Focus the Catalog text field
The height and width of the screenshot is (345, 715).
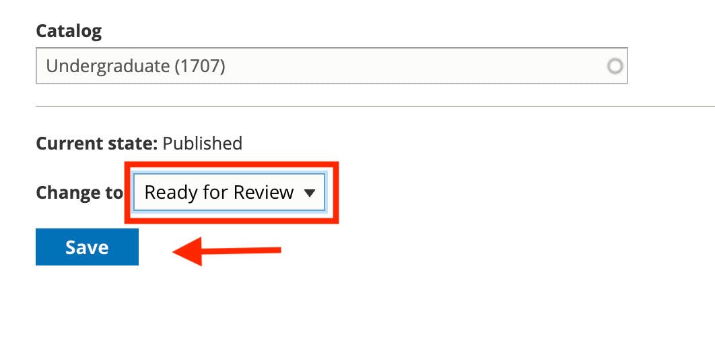click(331, 66)
